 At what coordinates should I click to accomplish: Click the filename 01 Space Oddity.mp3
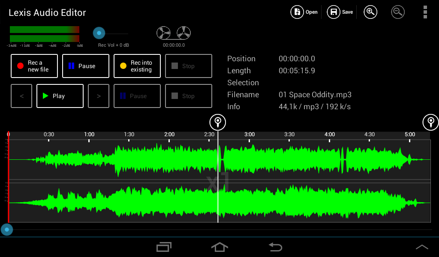(315, 95)
